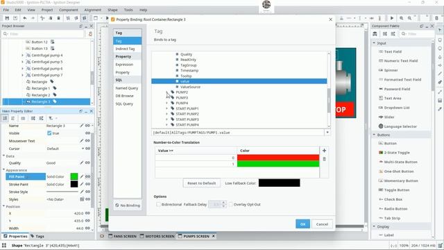Click the Project Browser filter field
This screenshot has height=250, width=444.
point(43,34)
